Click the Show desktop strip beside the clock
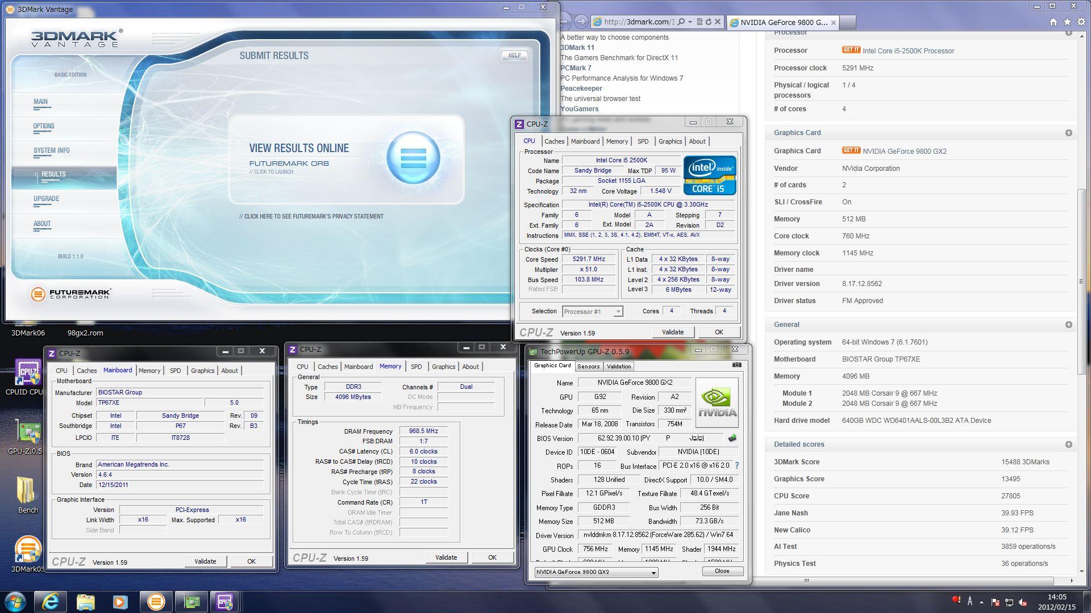The width and height of the screenshot is (1091, 613). [1088, 602]
